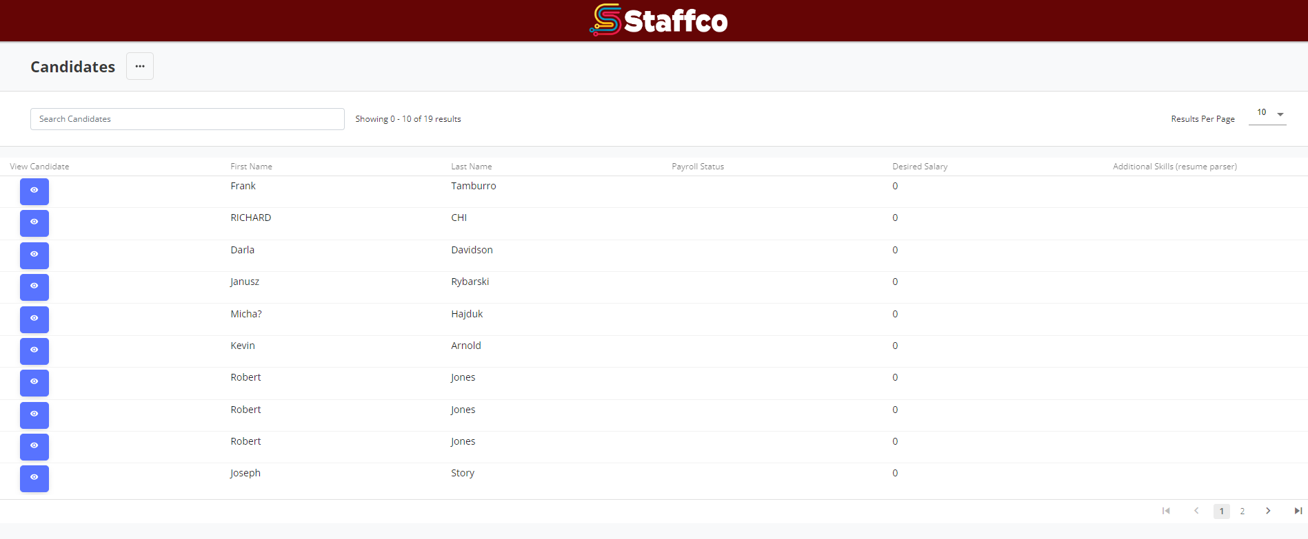Select the last name Tamburro
Image resolution: width=1308 pixels, height=539 pixels.
click(x=474, y=186)
